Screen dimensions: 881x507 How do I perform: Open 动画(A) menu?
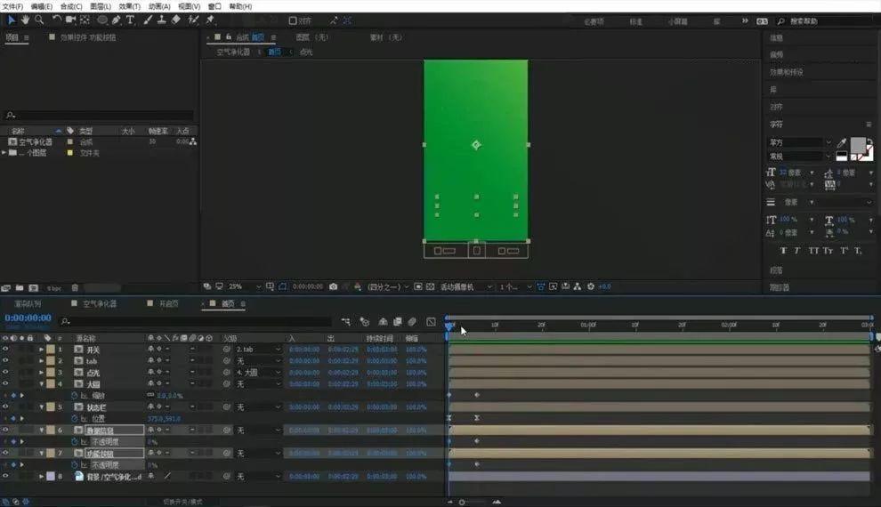[x=159, y=6]
